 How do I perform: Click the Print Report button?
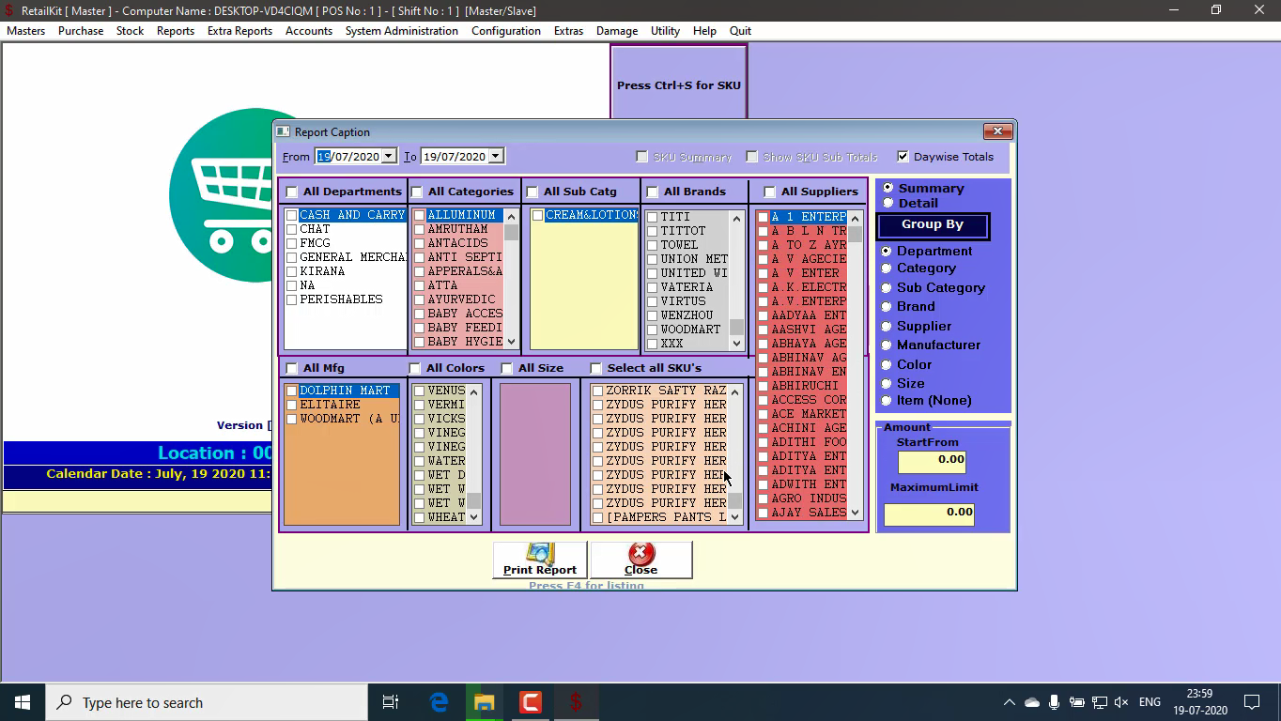540,560
